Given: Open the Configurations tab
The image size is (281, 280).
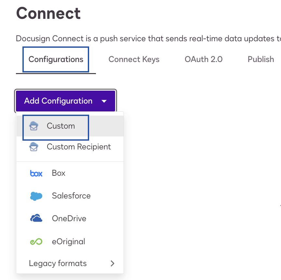Looking at the screenshot, I should pos(56,59).
